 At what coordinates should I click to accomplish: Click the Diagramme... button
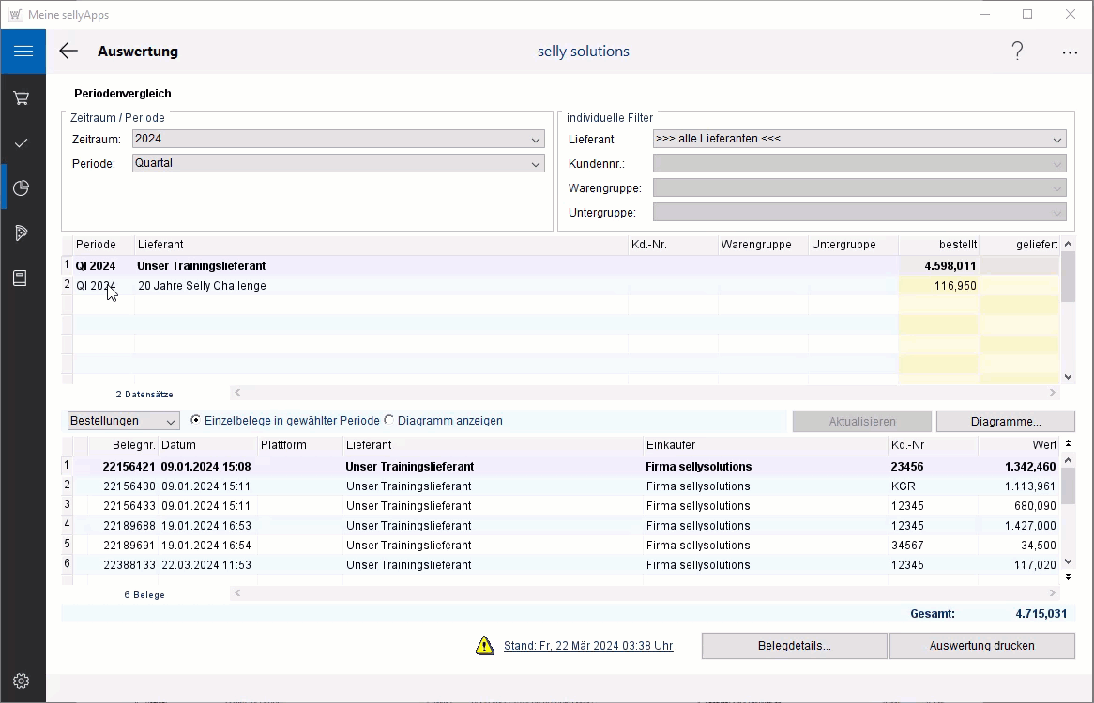click(x=1005, y=422)
